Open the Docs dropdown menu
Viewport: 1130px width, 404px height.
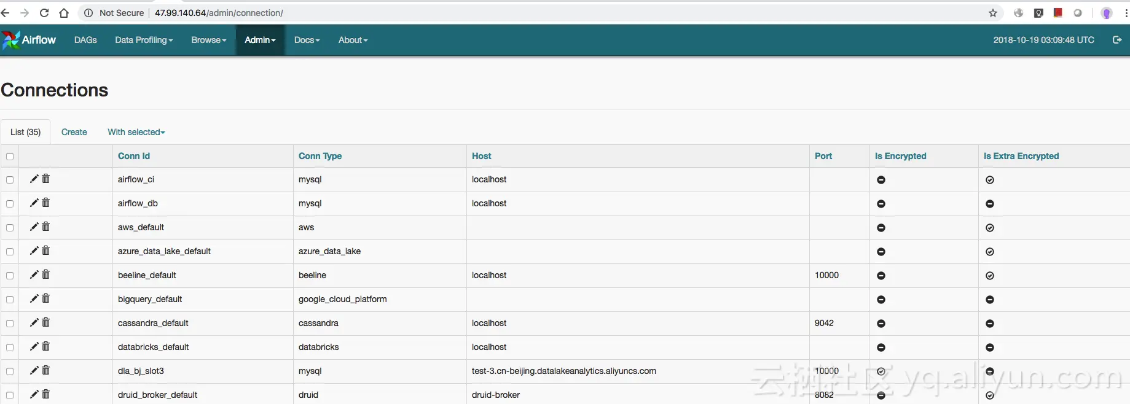click(307, 40)
